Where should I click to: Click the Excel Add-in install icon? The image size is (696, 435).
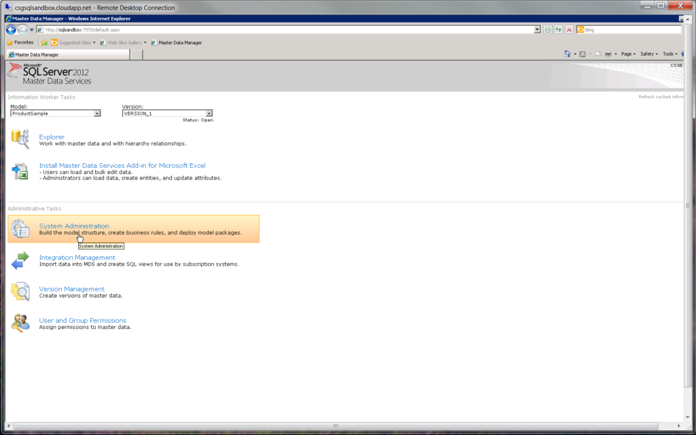[20, 171]
